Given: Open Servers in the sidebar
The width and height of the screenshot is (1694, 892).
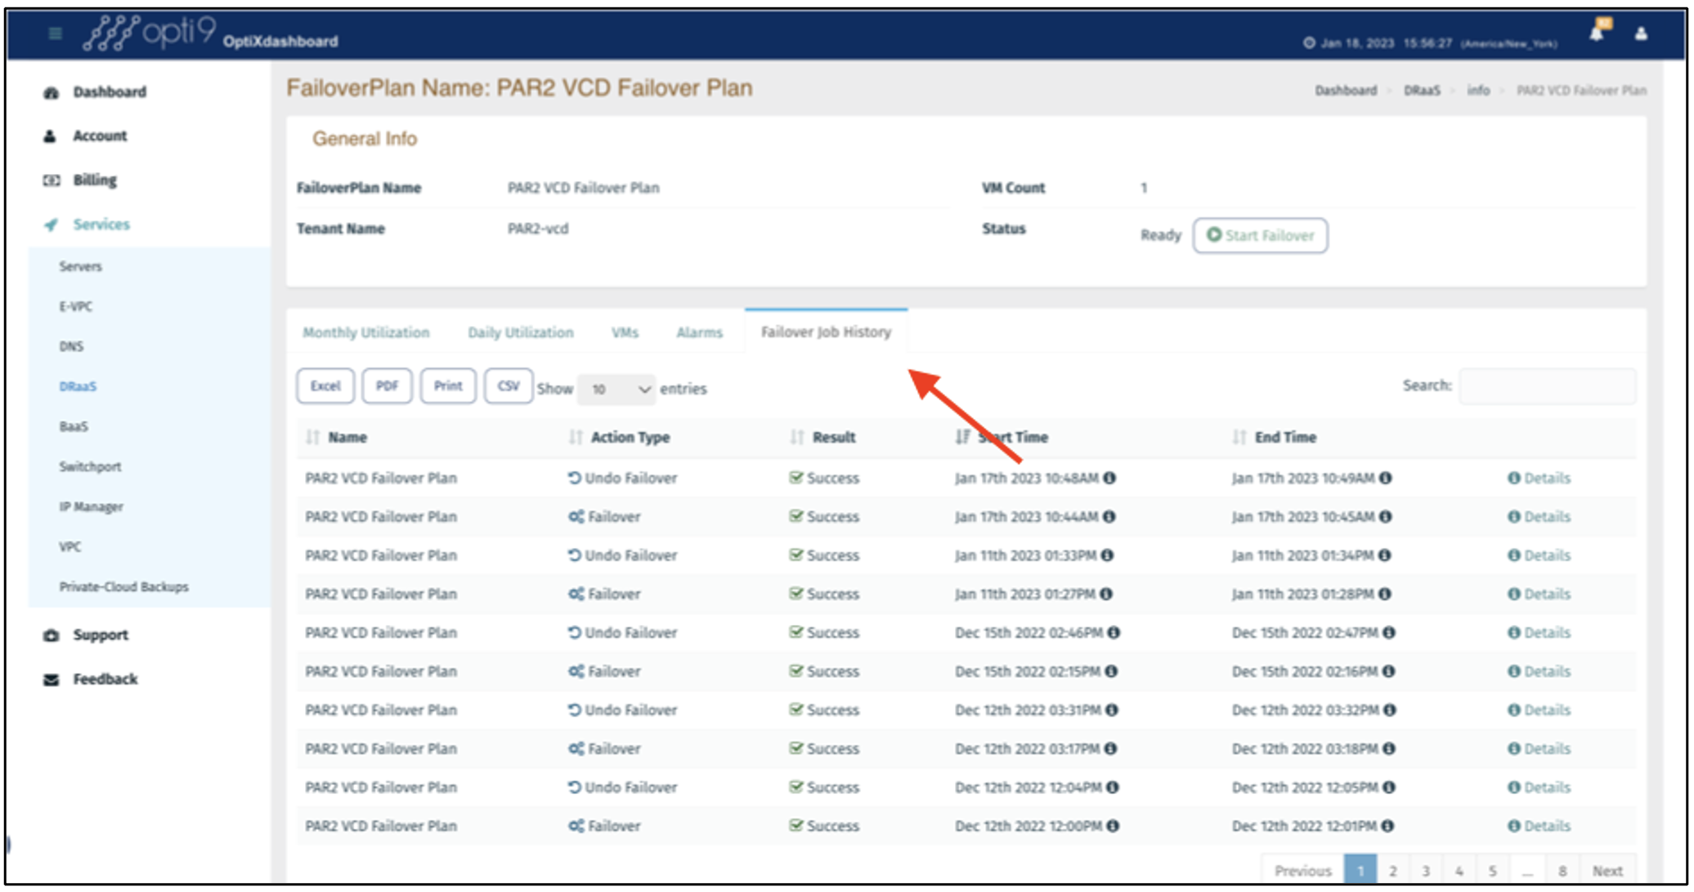Looking at the screenshot, I should 80,266.
